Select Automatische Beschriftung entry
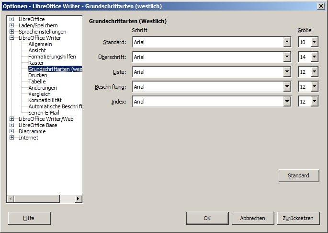 pyautogui.click(x=55, y=106)
